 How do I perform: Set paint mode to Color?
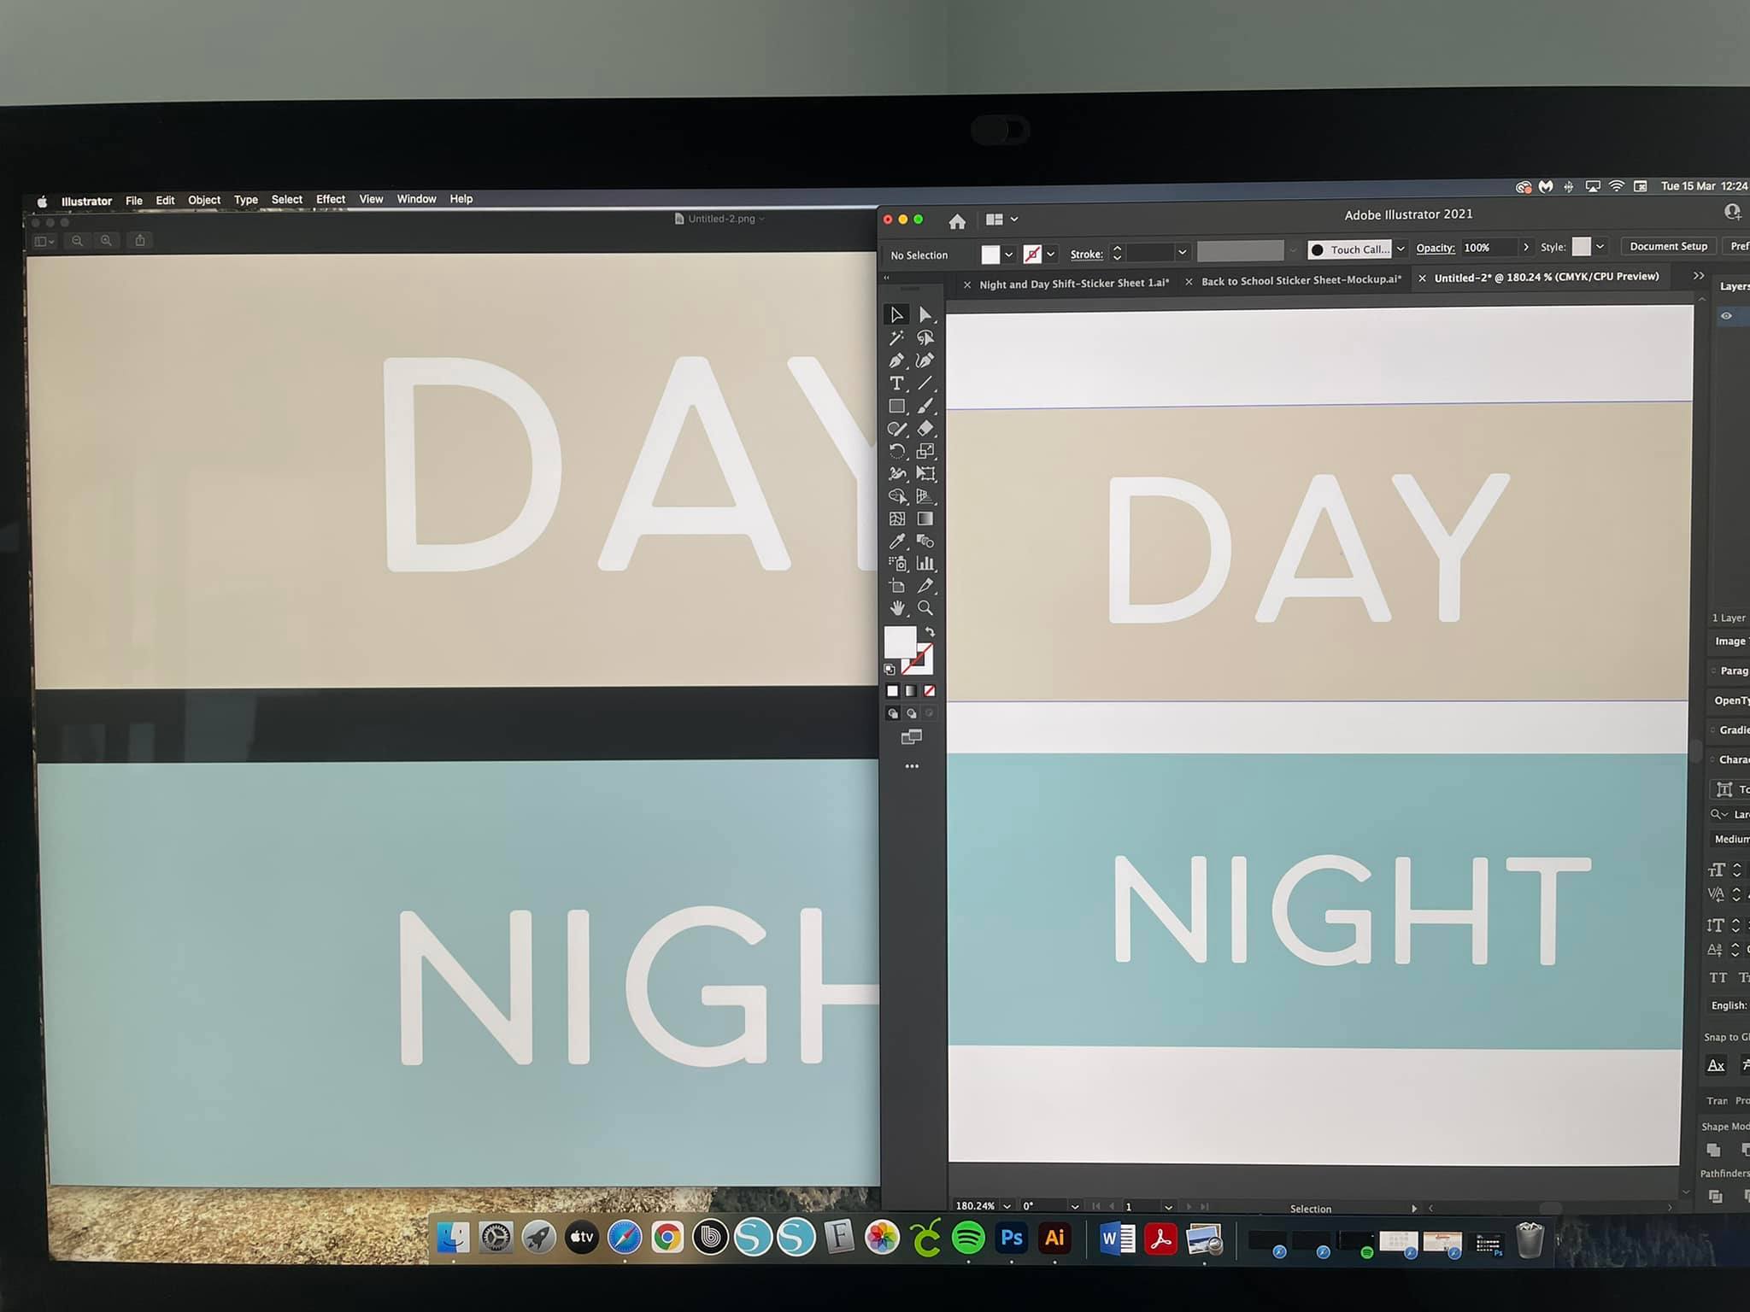click(893, 691)
